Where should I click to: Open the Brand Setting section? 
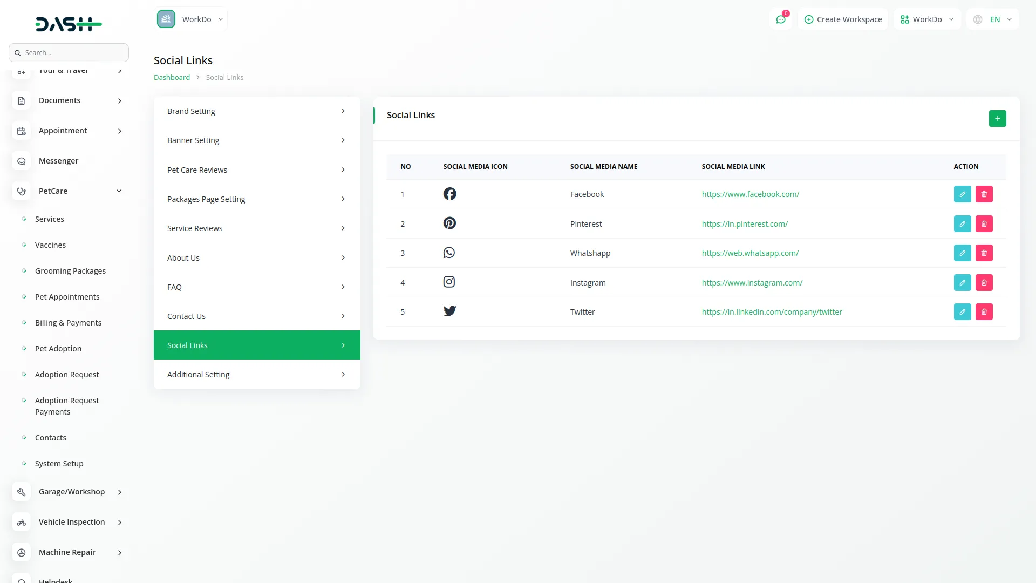coord(256,111)
